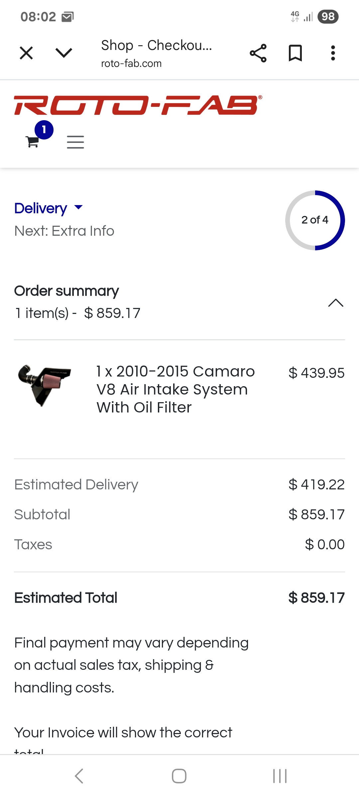Tap the Shop - Checkout page title
This screenshot has height=799, width=359.
pyautogui.click(x=156, y=45)
